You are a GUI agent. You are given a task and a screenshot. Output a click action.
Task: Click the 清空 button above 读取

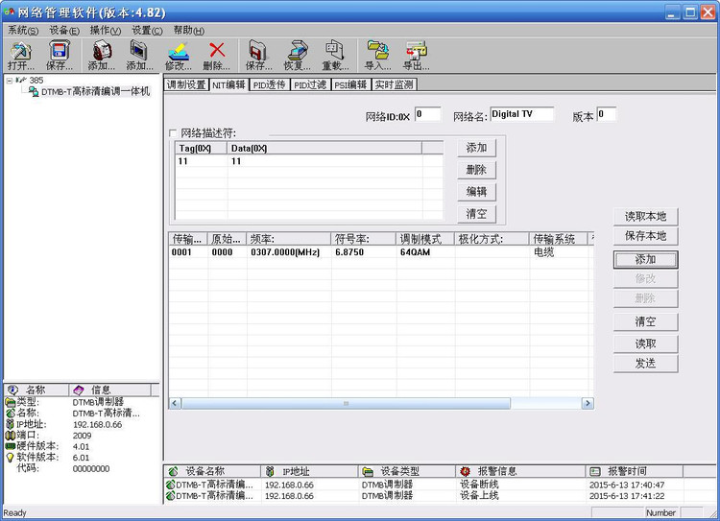tap(645, 321)
